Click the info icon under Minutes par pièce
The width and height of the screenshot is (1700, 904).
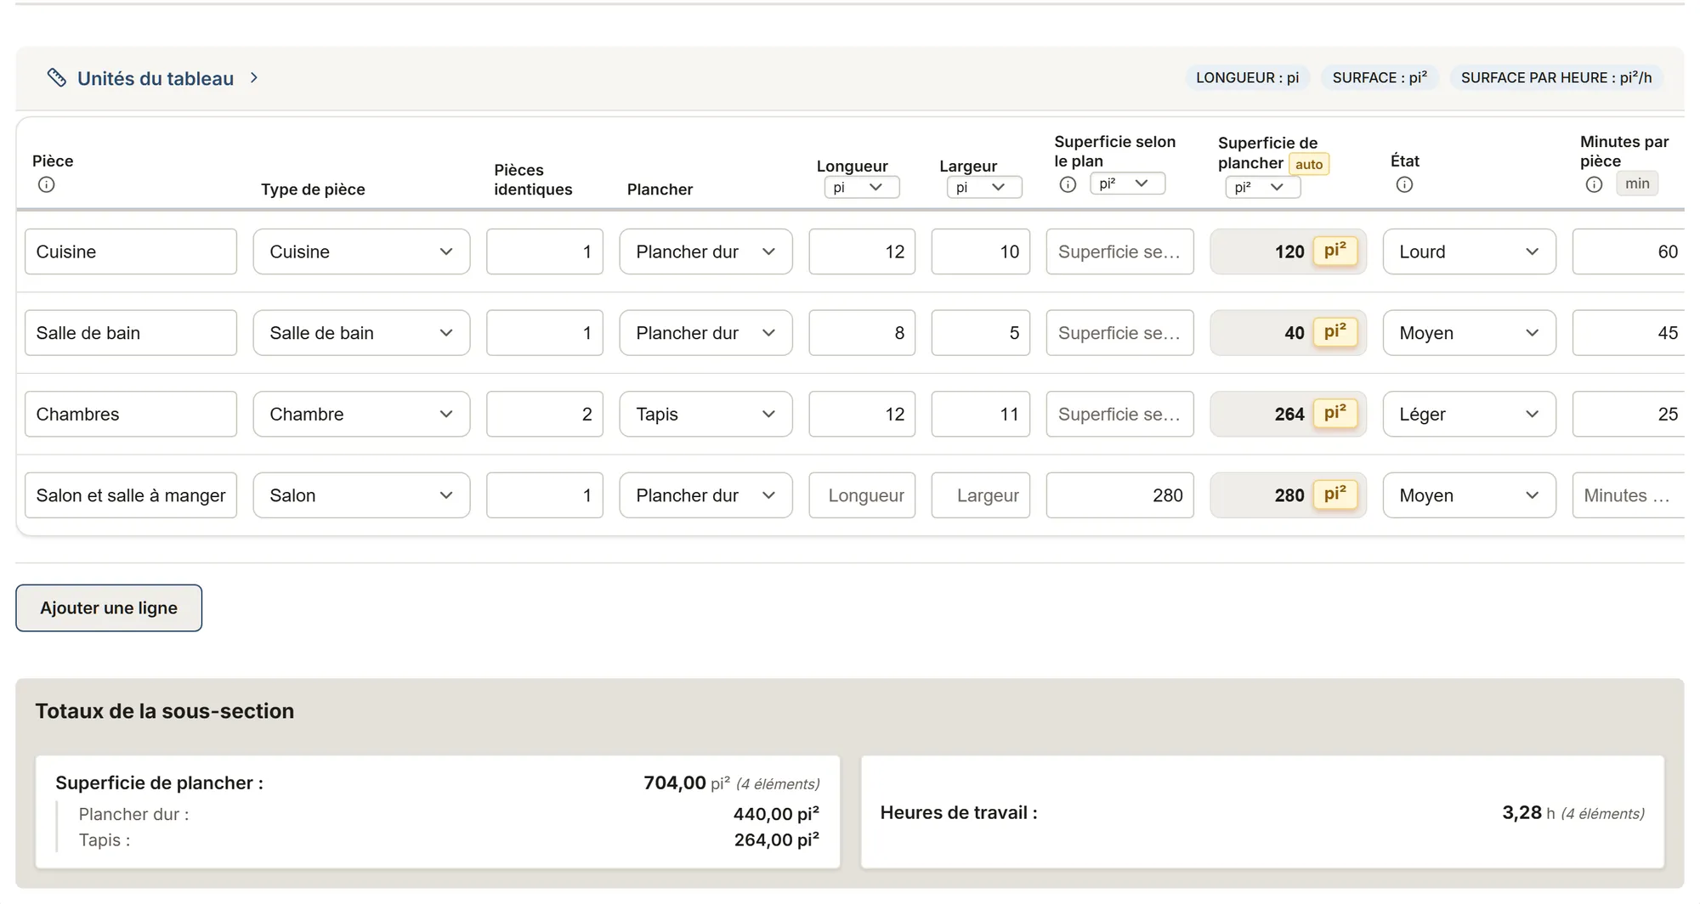[1595, 184]
